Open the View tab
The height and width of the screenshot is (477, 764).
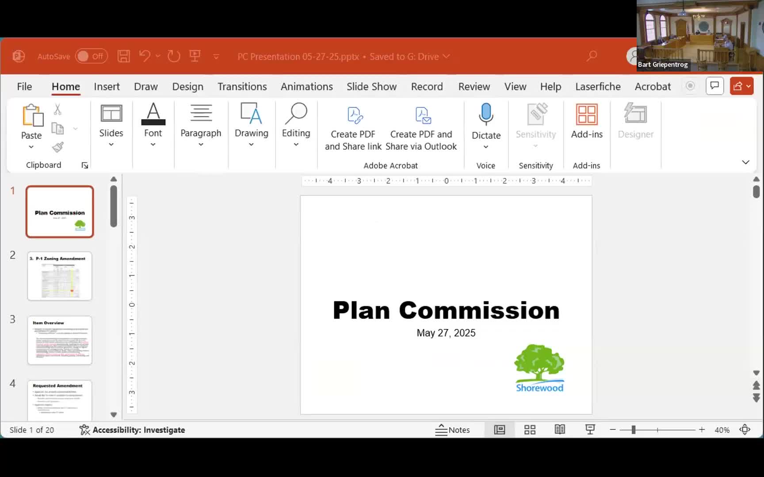point(516,87)
